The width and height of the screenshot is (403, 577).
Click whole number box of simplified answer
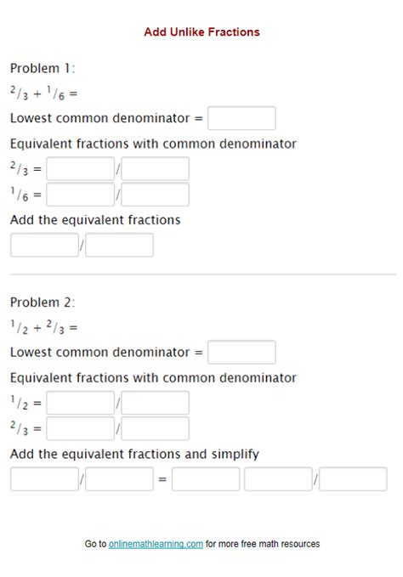[206, 479]
